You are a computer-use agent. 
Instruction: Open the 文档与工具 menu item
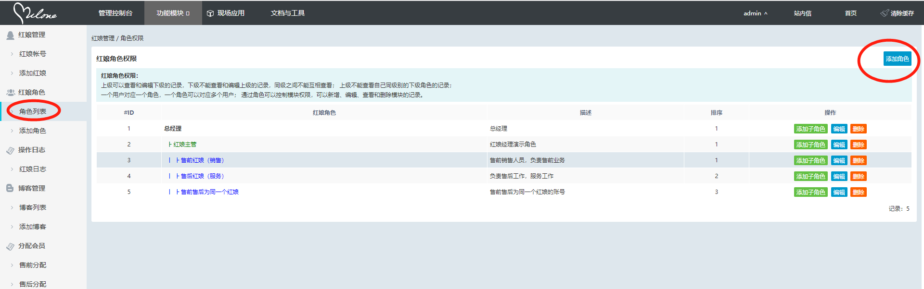[x=287, y=13]
